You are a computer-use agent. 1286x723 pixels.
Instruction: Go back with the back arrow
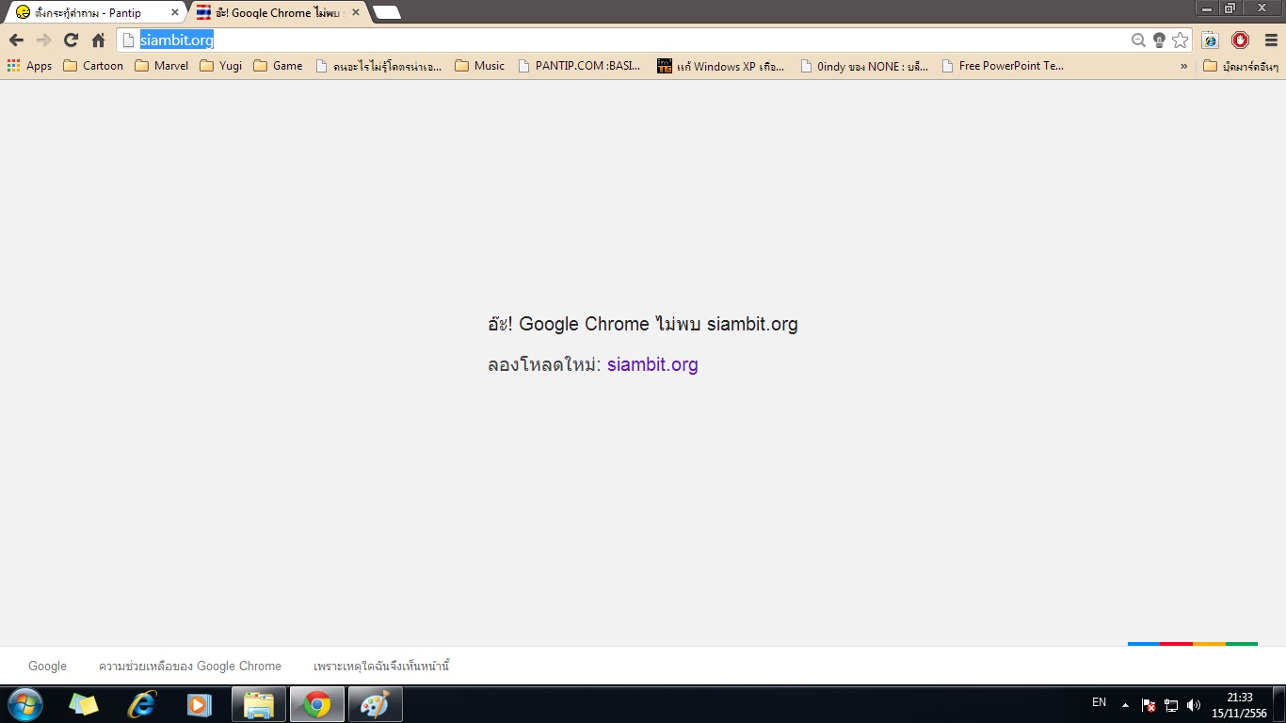16,40
